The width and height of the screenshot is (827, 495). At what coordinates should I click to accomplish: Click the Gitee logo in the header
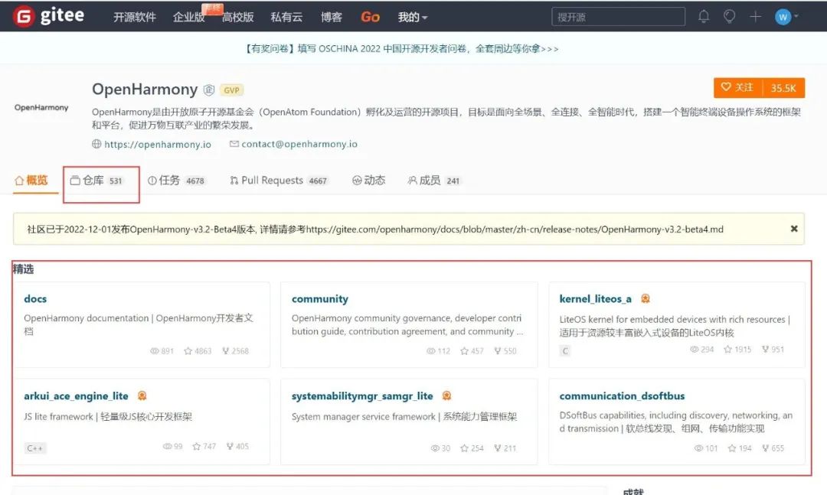tap(49, 16)
